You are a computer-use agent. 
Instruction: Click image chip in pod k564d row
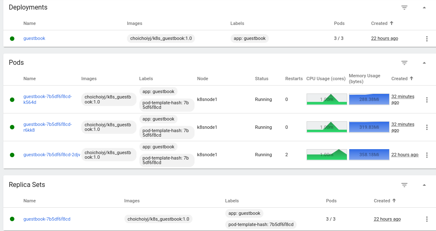[x=109, y=99]
